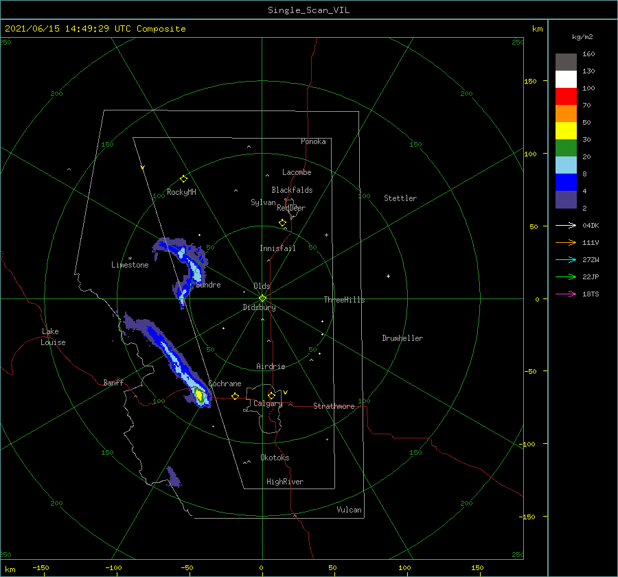Screen dimensions: 618x577
Task: Click the Ponoka city label
Action: [313, 141]
